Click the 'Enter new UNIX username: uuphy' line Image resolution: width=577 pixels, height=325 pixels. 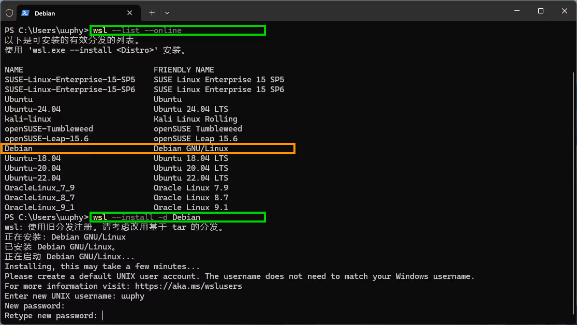(x=75, y=296)
